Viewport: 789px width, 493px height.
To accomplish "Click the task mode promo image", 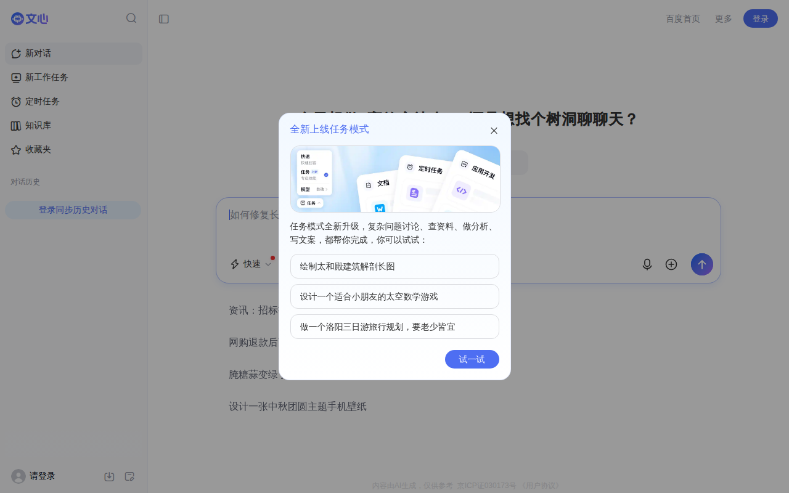I will coord(395,179).
